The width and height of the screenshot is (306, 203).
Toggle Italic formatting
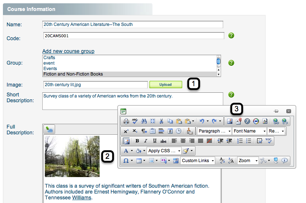click(x=146, y=141)
